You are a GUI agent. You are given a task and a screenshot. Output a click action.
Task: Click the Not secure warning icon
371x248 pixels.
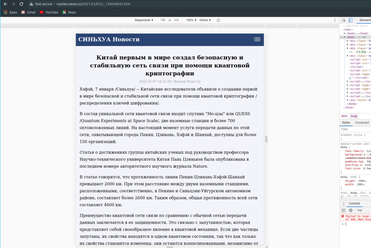[31, 4]
